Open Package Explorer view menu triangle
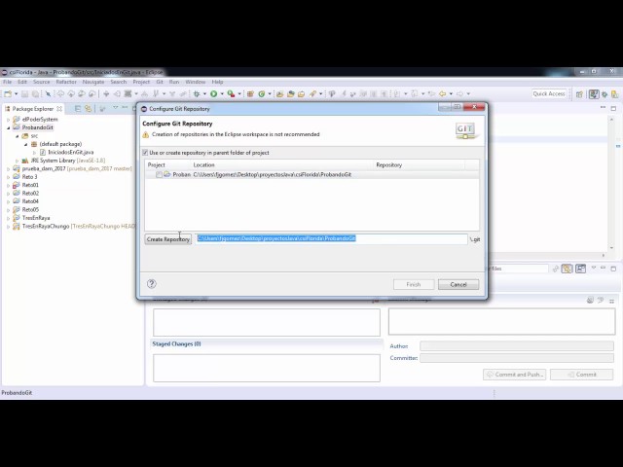 (x=115, y=108)
